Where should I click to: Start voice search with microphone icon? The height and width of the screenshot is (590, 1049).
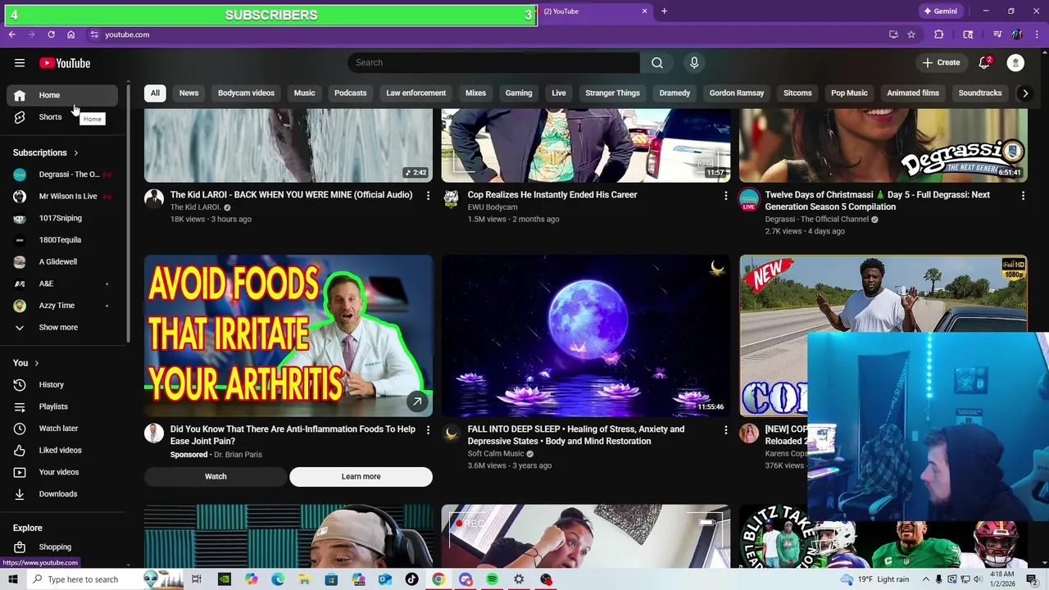[x=694, y=63]
